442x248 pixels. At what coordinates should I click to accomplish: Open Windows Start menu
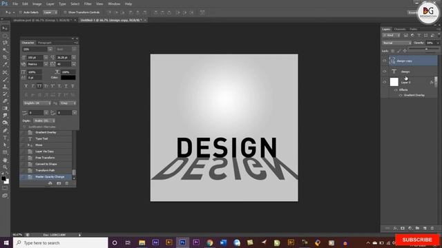[6, 242]
